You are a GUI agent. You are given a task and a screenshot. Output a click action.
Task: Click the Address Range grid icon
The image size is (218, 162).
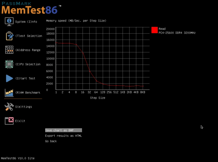9,50
